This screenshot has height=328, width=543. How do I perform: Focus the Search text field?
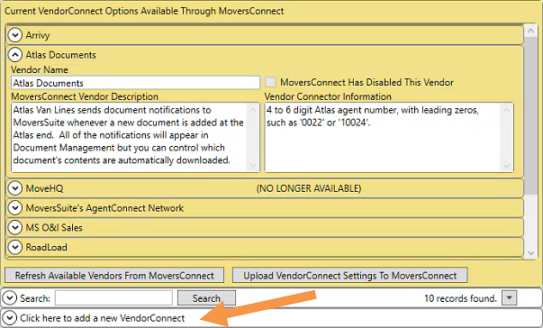[x=113, y=298]
